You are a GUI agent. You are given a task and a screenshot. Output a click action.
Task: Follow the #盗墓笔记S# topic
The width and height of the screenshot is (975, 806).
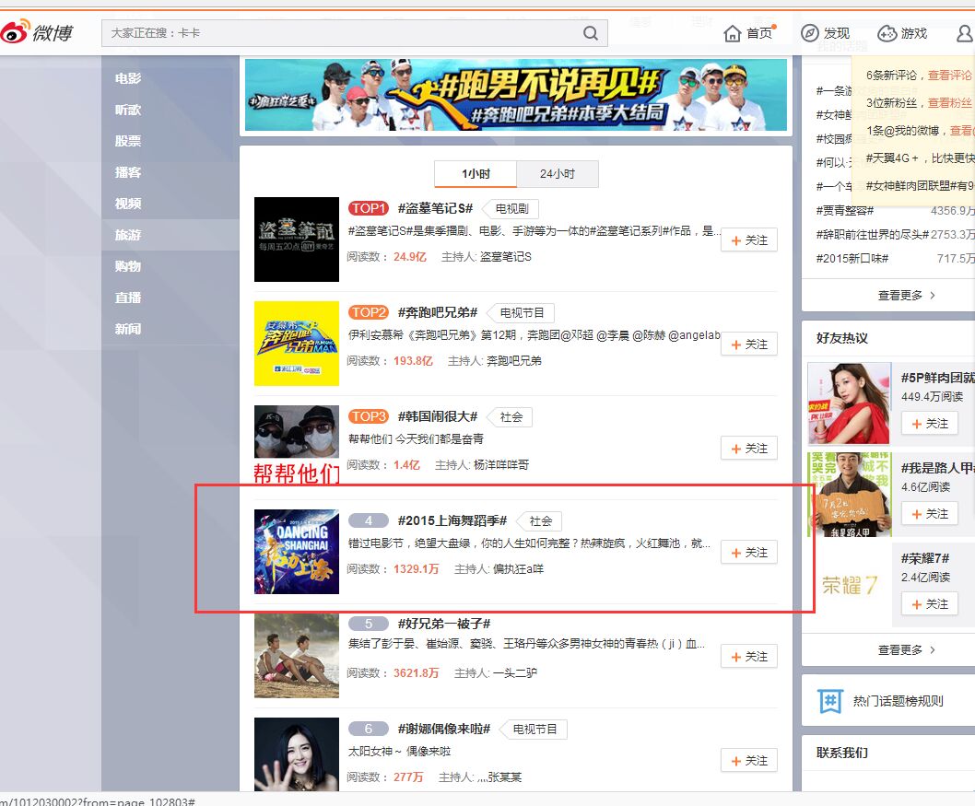pos(749,240)
